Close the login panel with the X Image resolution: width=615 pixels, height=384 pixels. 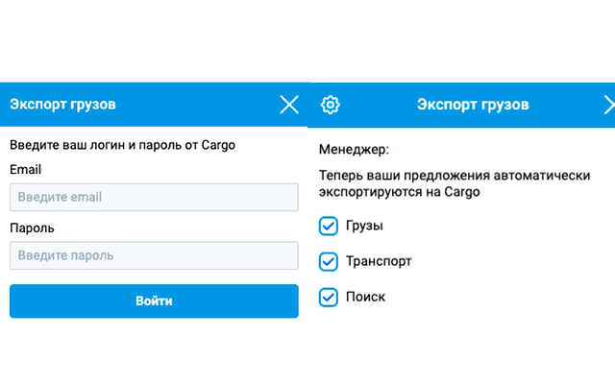click(289, 105)
